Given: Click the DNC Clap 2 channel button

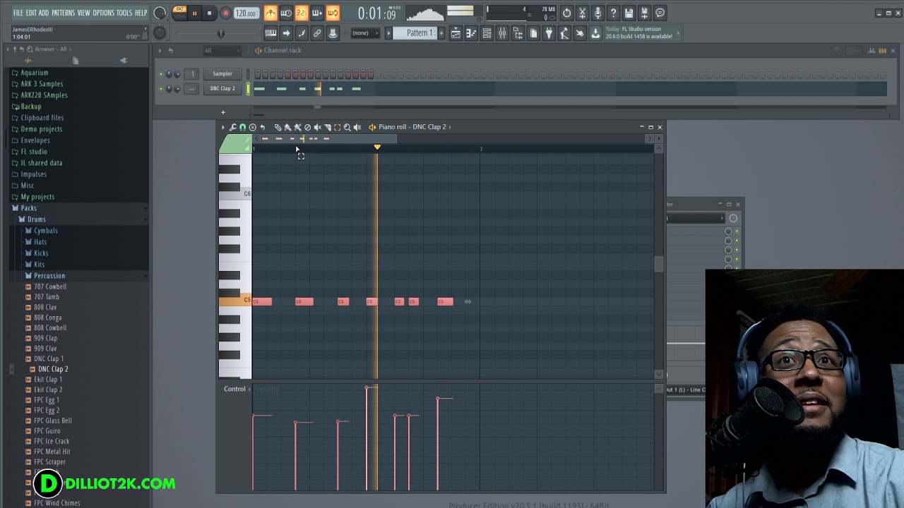Looking at the screenshot, I should (222, 89).
